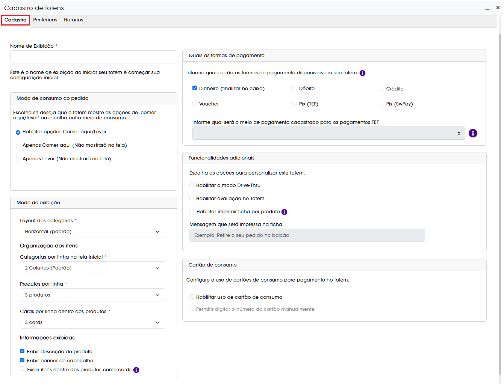
Task: Enable Débito payment checkbox
Action: pyautogui.click(x=295, y=88)
